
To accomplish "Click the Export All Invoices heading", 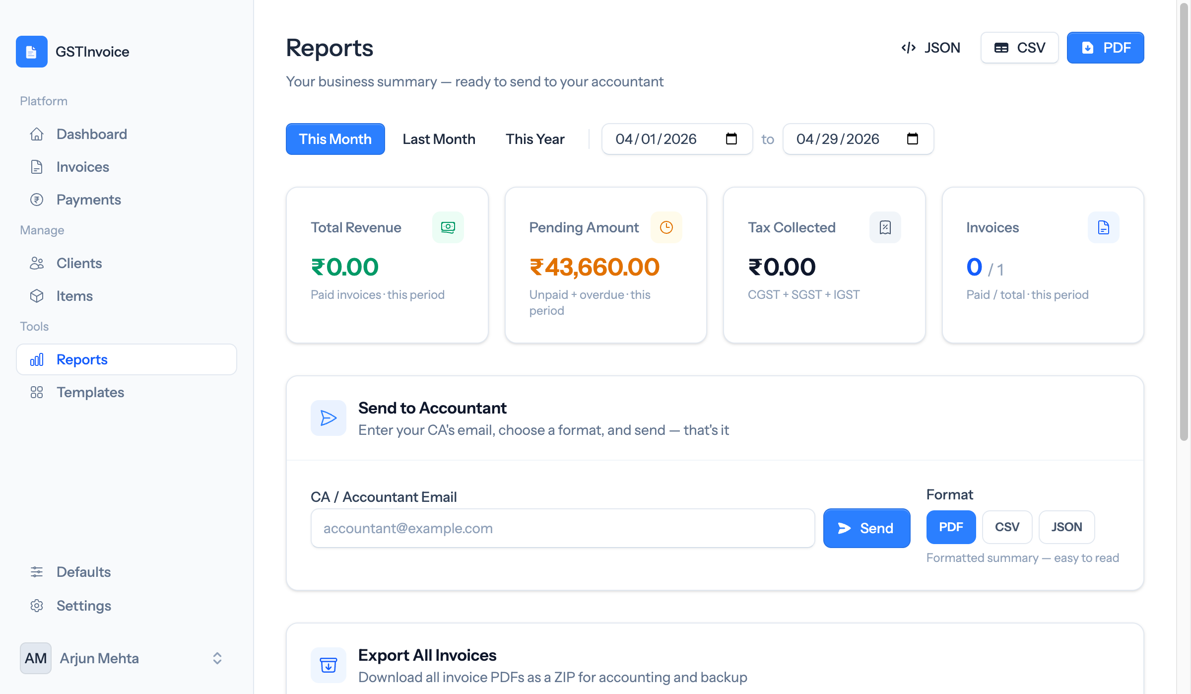I will pos(427,655).
